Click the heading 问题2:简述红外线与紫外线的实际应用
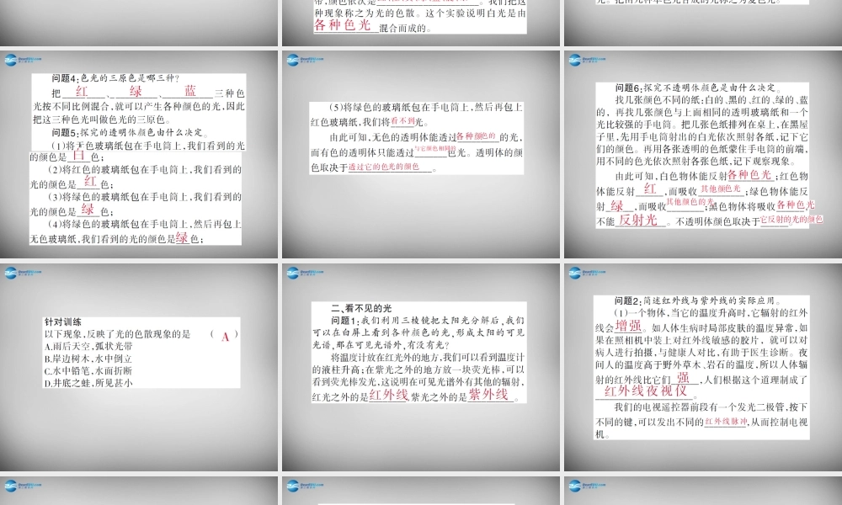This screenshot has width=842, height=505. pyautogui.click(x=698, y=300)
